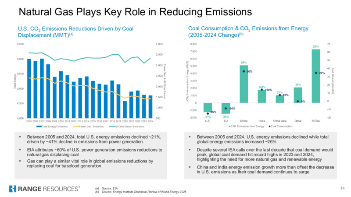Click the '-21%' data label under U.S. bar
Screen dimensions: 351x197
(208, 117)
